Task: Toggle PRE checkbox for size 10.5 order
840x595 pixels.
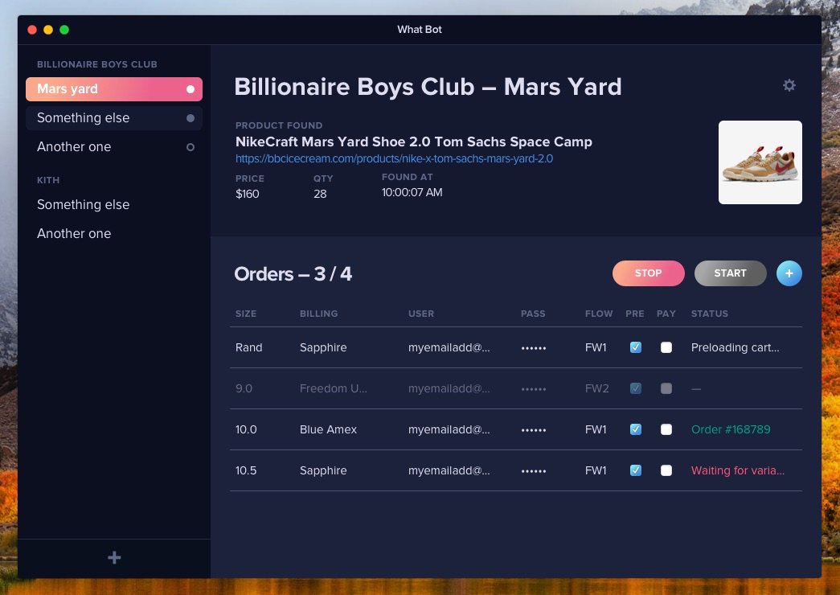Action: tap(635, 470)
